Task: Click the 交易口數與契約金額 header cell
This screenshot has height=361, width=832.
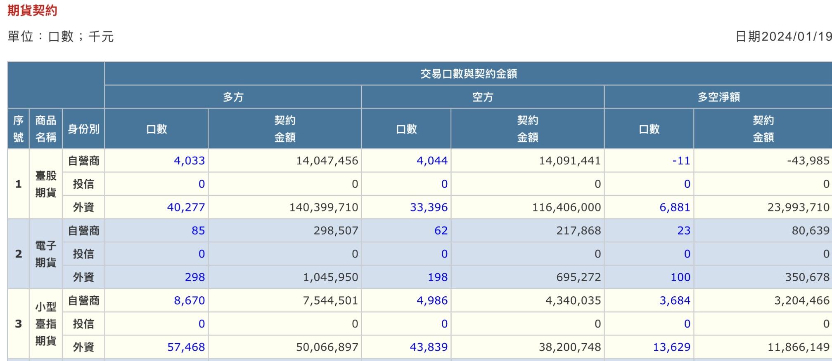Action: 469,74
